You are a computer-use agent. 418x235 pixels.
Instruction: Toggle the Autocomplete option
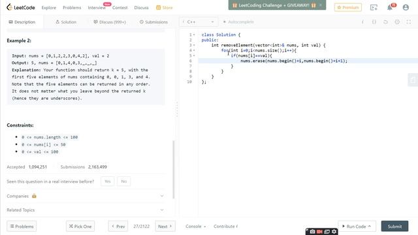tap(238, 22)
